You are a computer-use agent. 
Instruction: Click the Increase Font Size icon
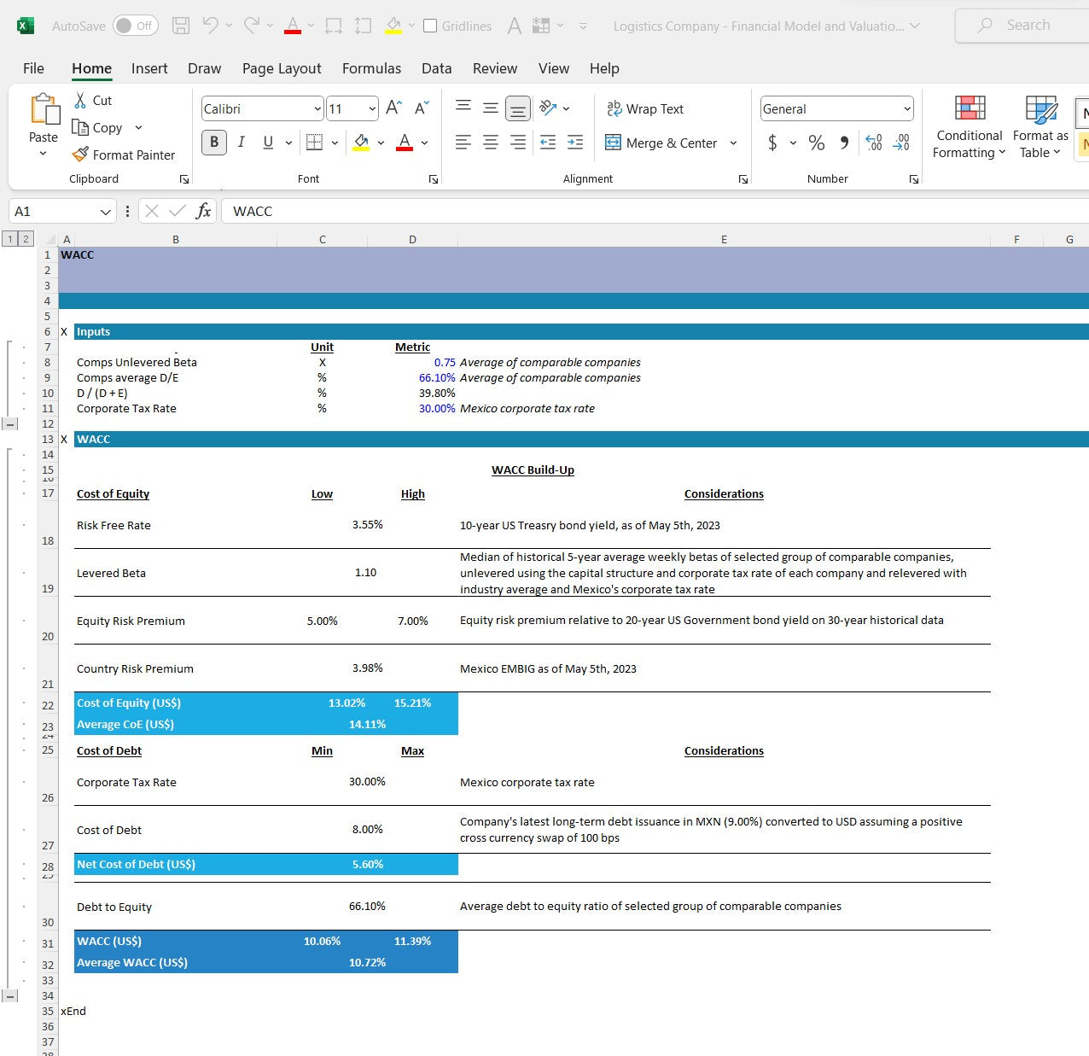[393, 108]
